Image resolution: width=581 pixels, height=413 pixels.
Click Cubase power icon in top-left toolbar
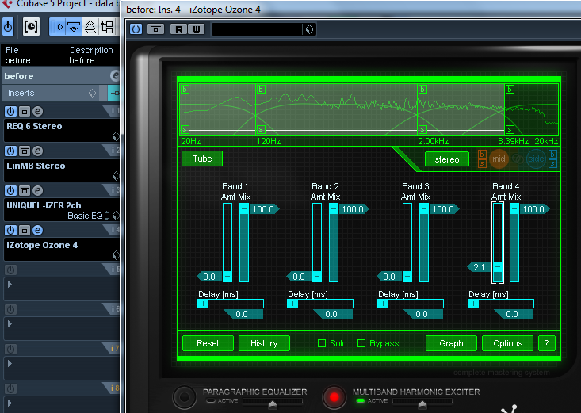click(8, 26)
